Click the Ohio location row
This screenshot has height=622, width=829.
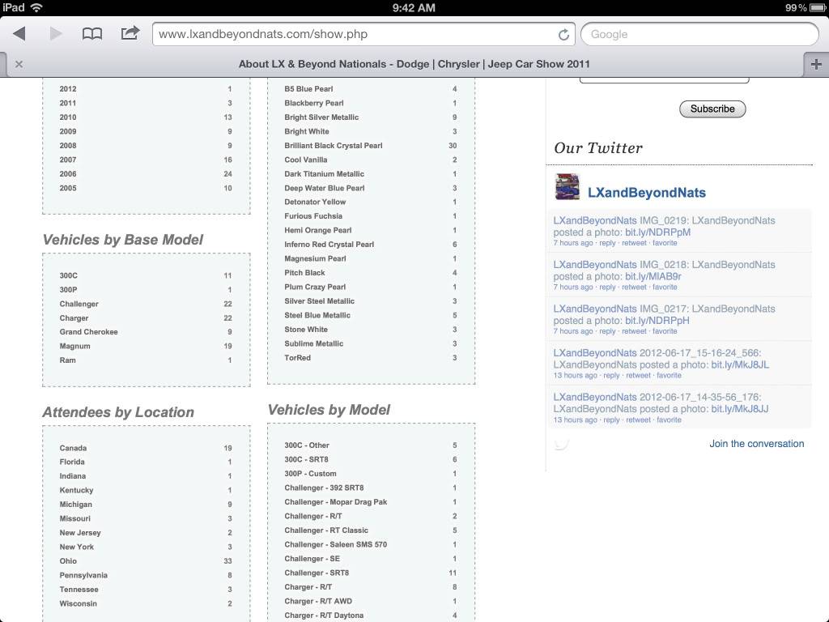pyautogui.click(x=146, y=560)
